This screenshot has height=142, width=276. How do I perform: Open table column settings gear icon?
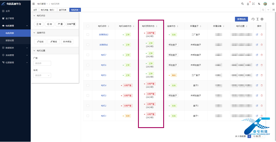pos(262,19)
